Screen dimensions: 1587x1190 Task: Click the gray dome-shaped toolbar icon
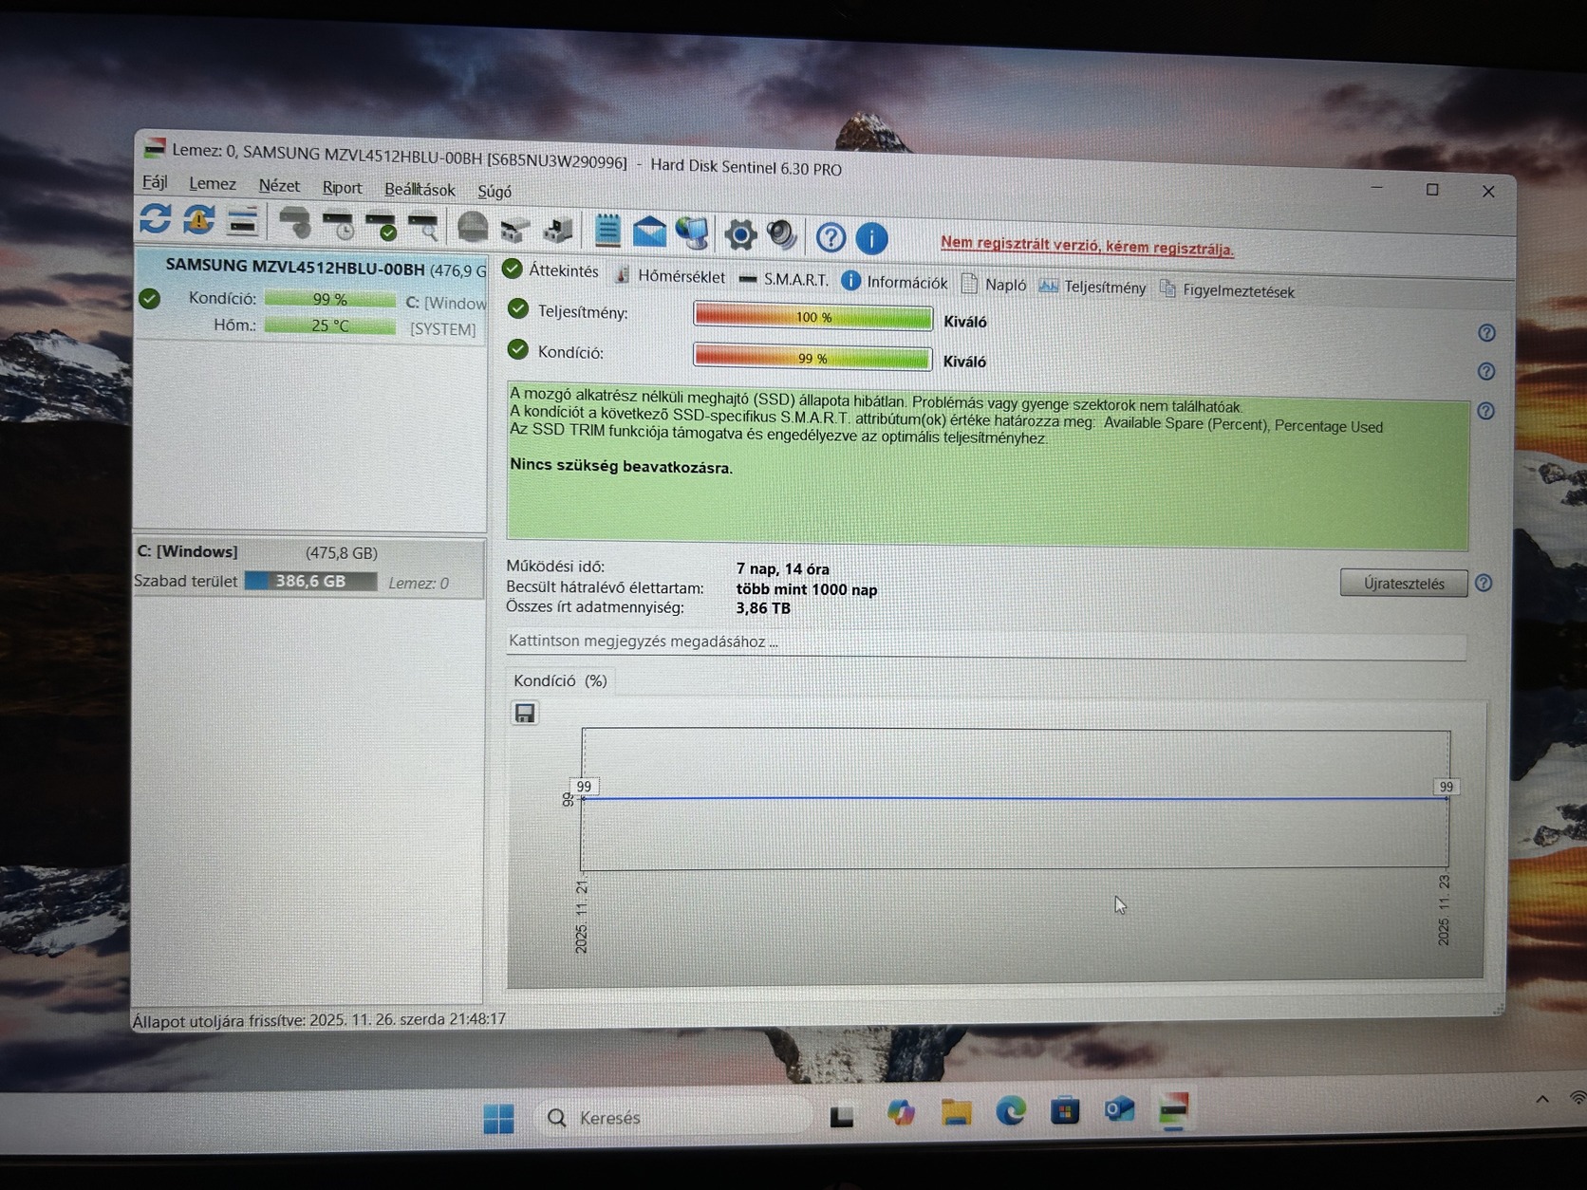click(x=473, y=228)
